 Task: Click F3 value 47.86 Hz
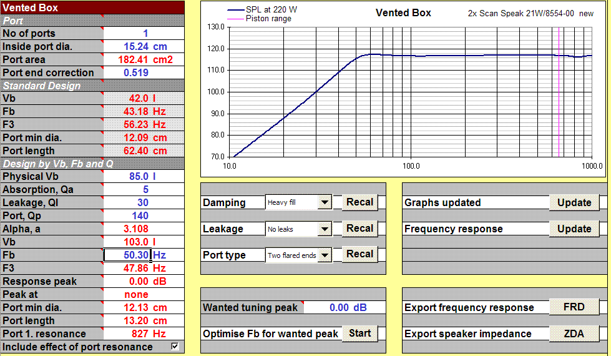pos(144,269)
